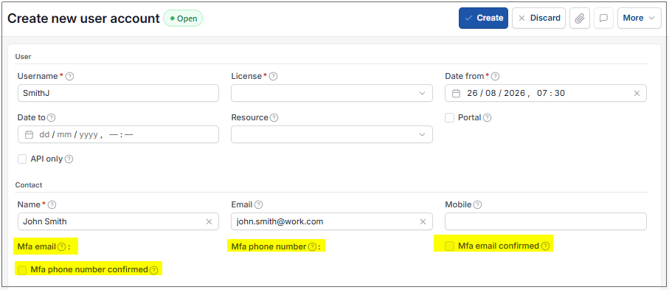Image resolution: width=669 pixels, height=290 pixels.
Task: Open the License dropdown
Action: [x=331, y=93]
